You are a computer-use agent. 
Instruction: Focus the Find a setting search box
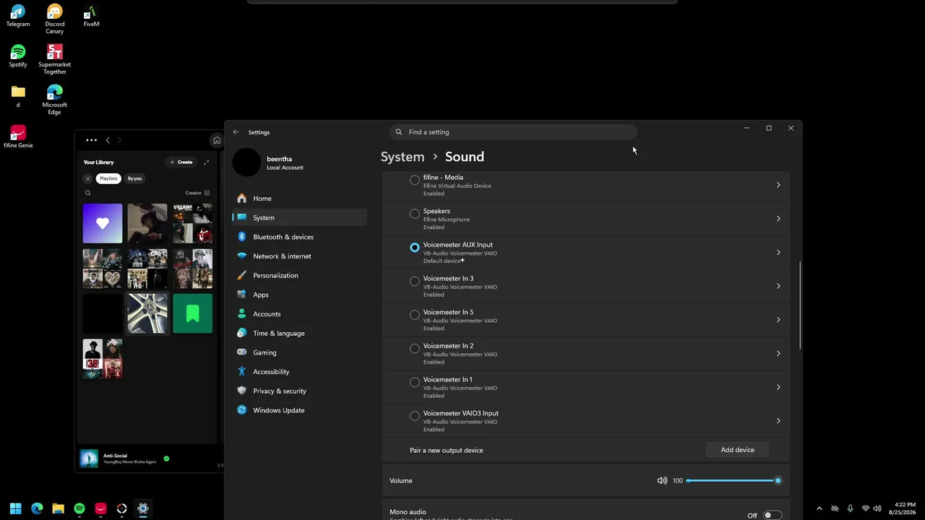pyautogui.click(x=513, y=132)
